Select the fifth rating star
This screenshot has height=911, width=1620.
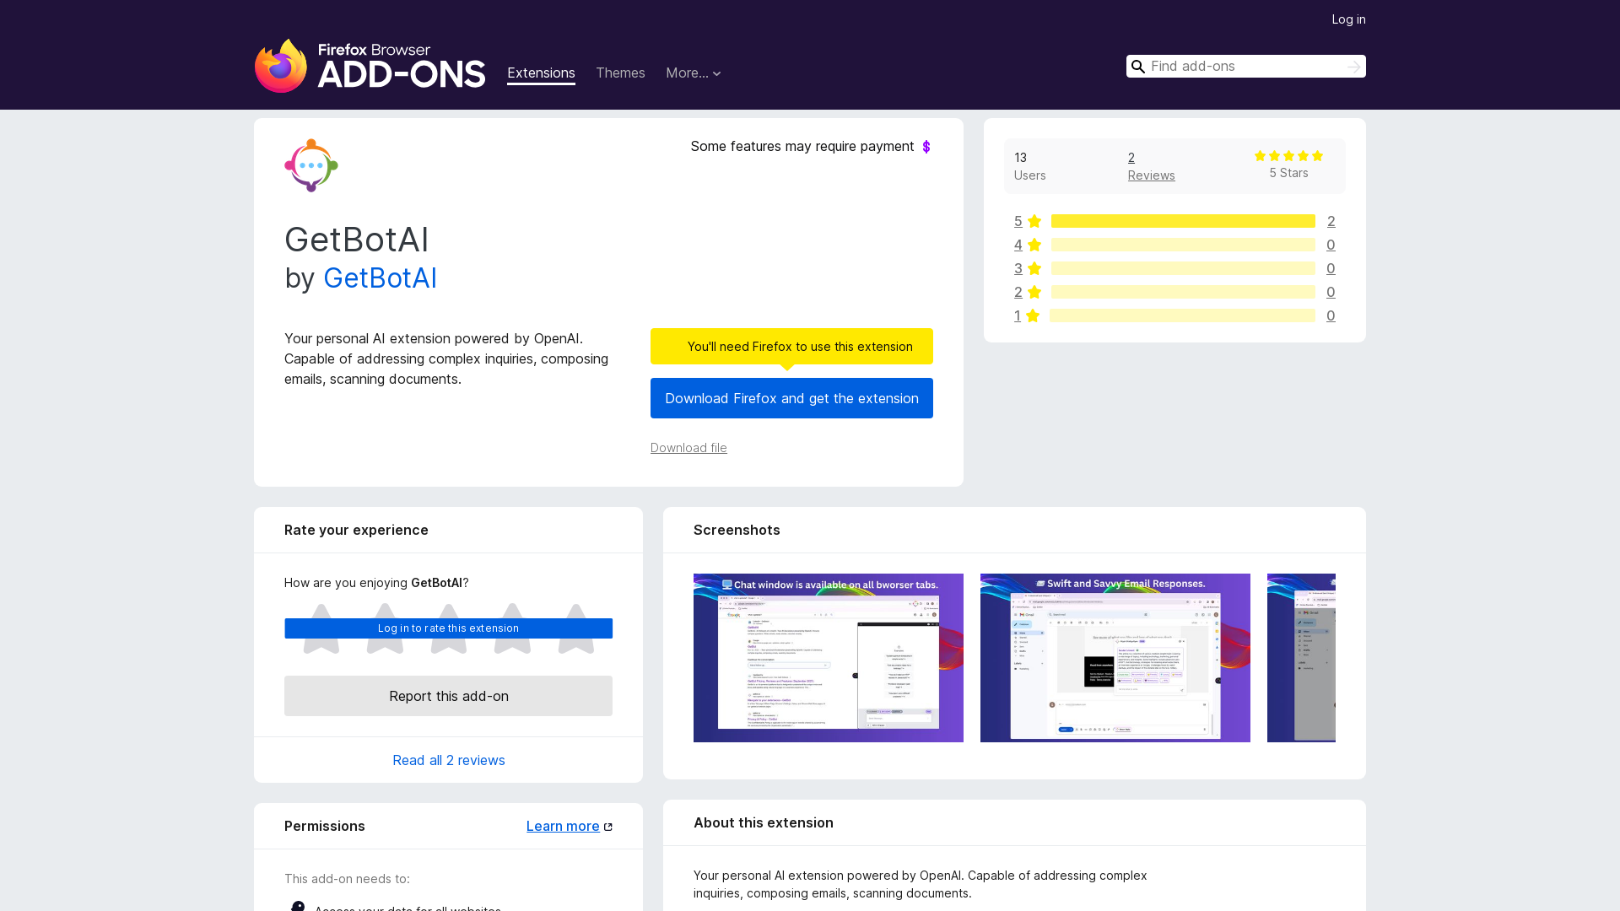pos(576,628)
